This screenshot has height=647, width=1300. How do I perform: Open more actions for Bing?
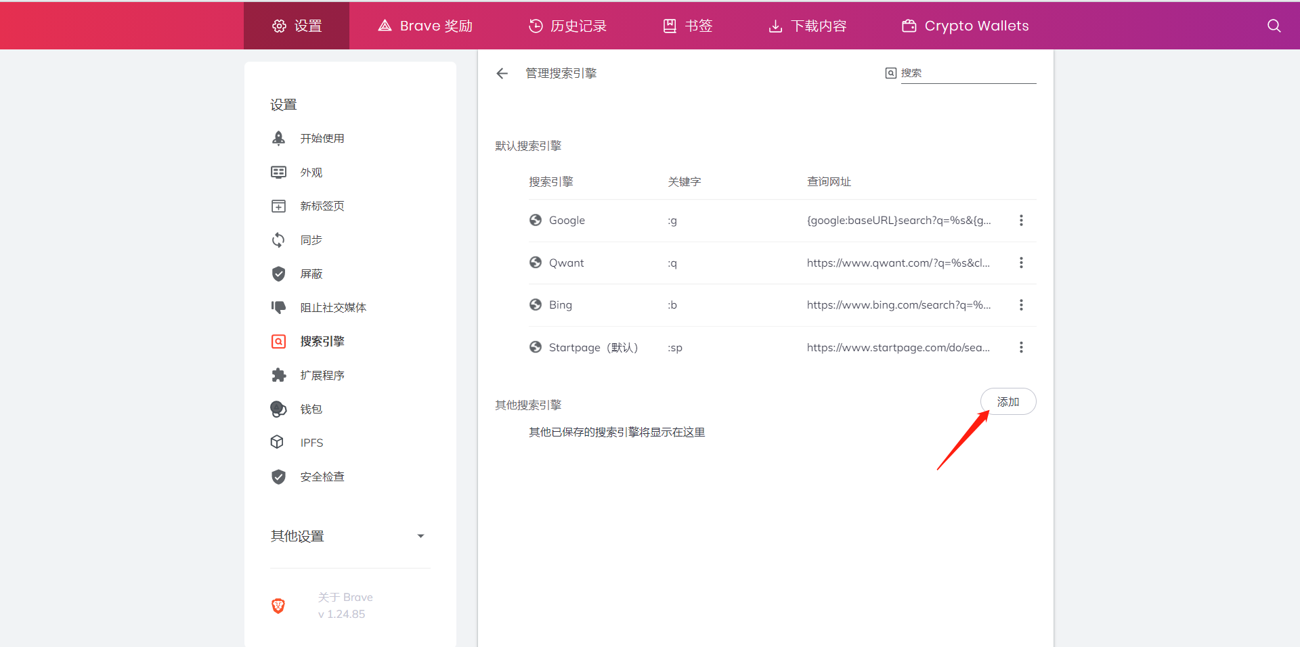click(1021, 305)
